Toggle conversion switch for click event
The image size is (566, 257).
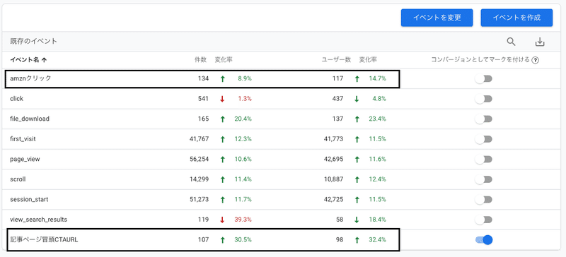tap(484, 99)
